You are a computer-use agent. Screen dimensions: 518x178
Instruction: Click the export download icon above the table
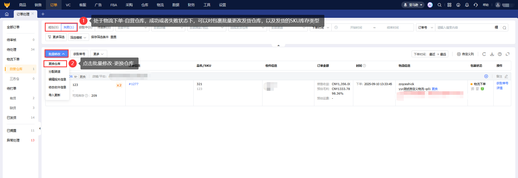tap(492, 54)
